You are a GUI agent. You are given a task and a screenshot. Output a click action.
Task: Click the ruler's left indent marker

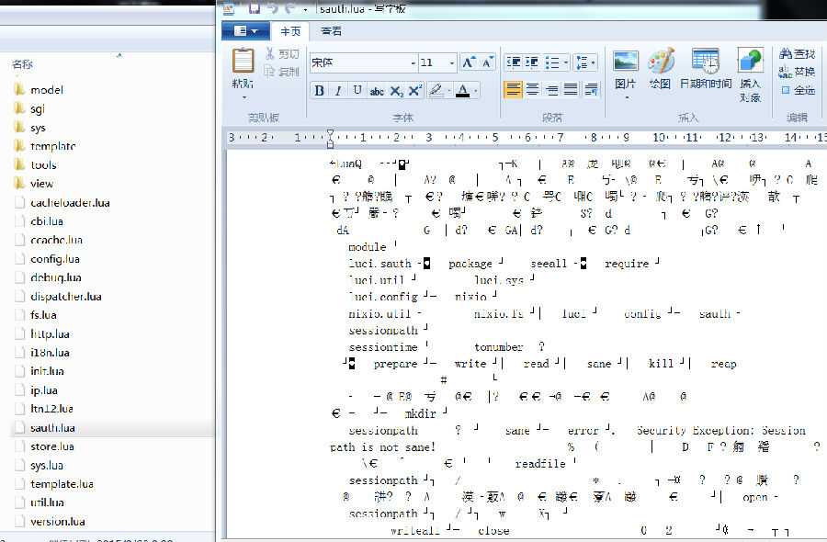(330, 143)
